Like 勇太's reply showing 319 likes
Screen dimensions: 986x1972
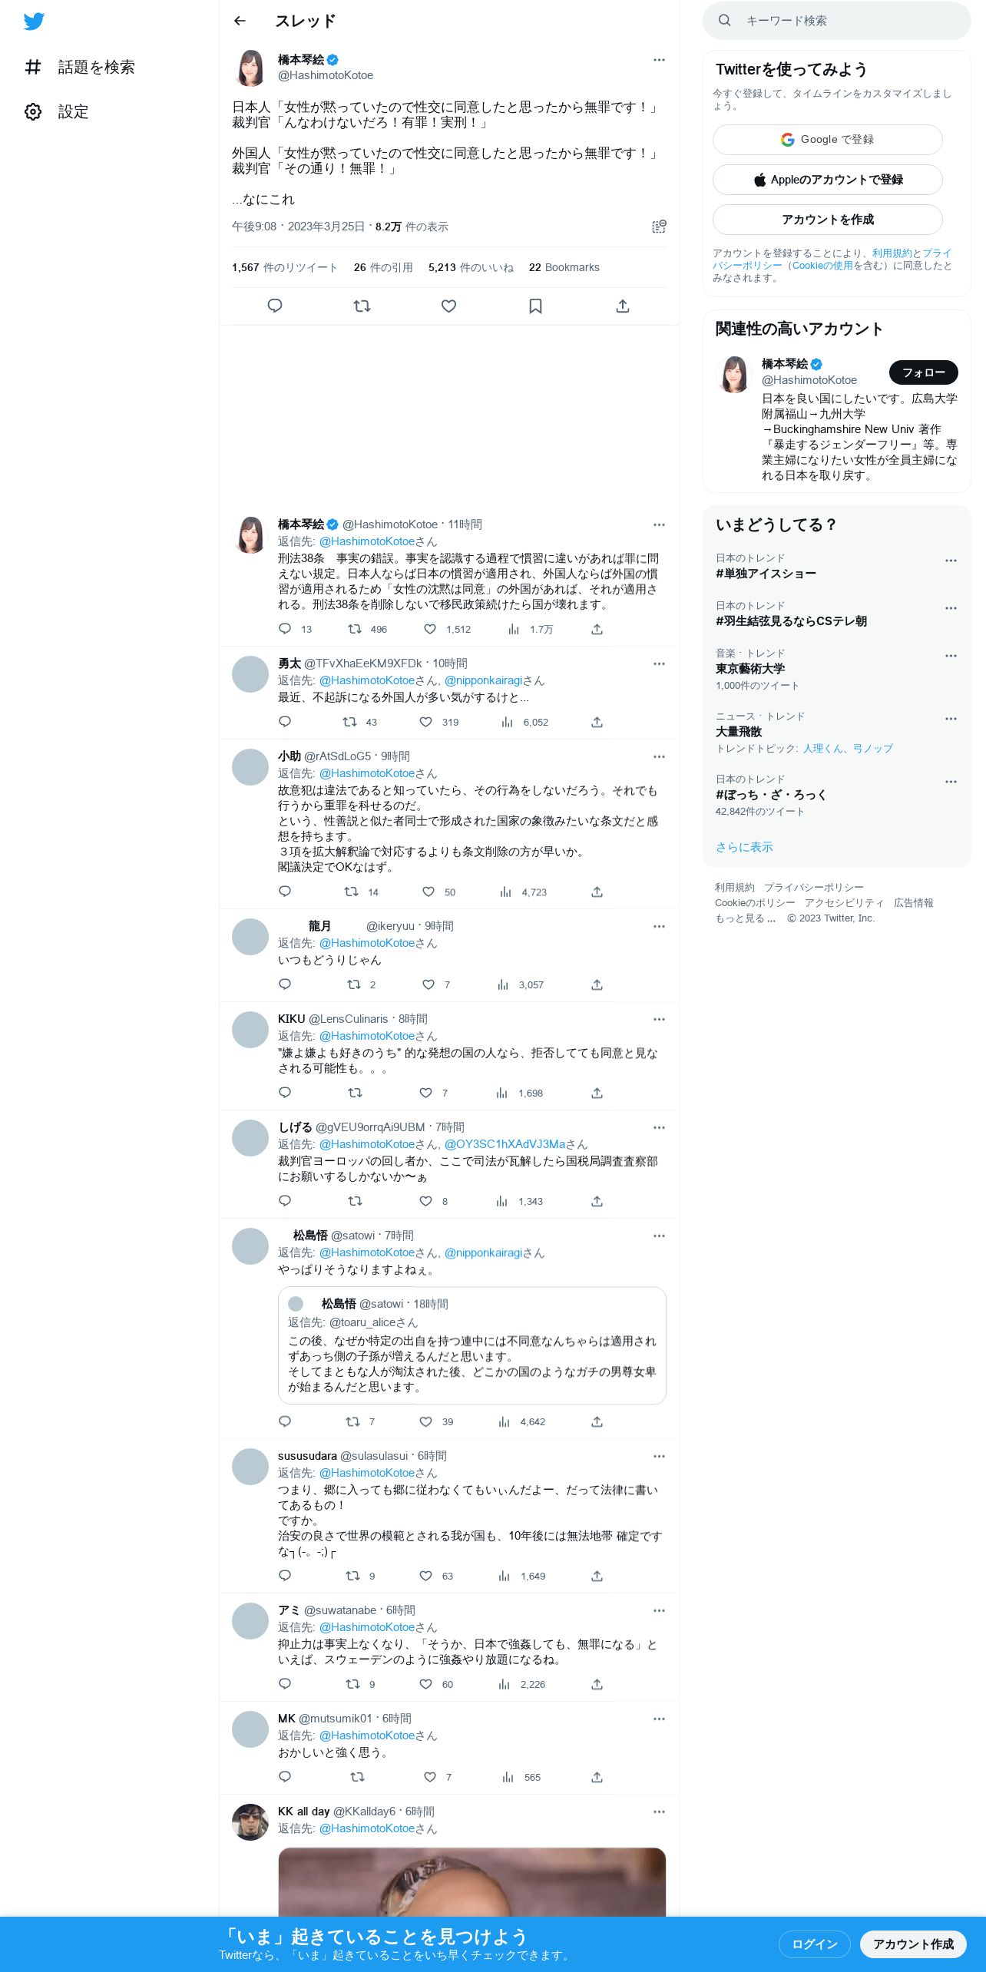pos(426,722)
